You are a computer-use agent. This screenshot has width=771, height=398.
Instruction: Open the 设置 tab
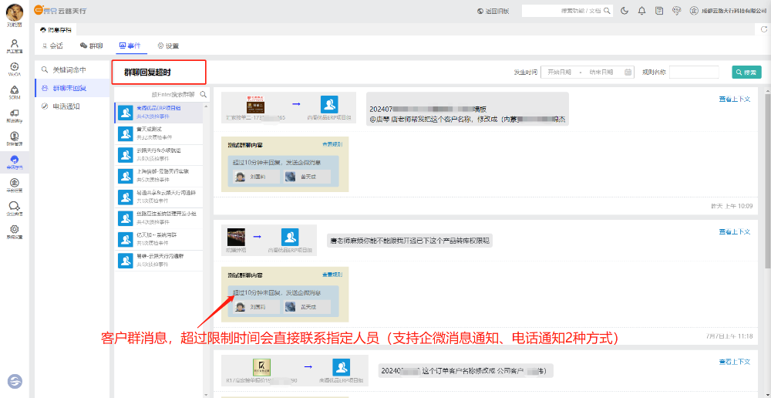pyautogui.click(x=168, y=46)
